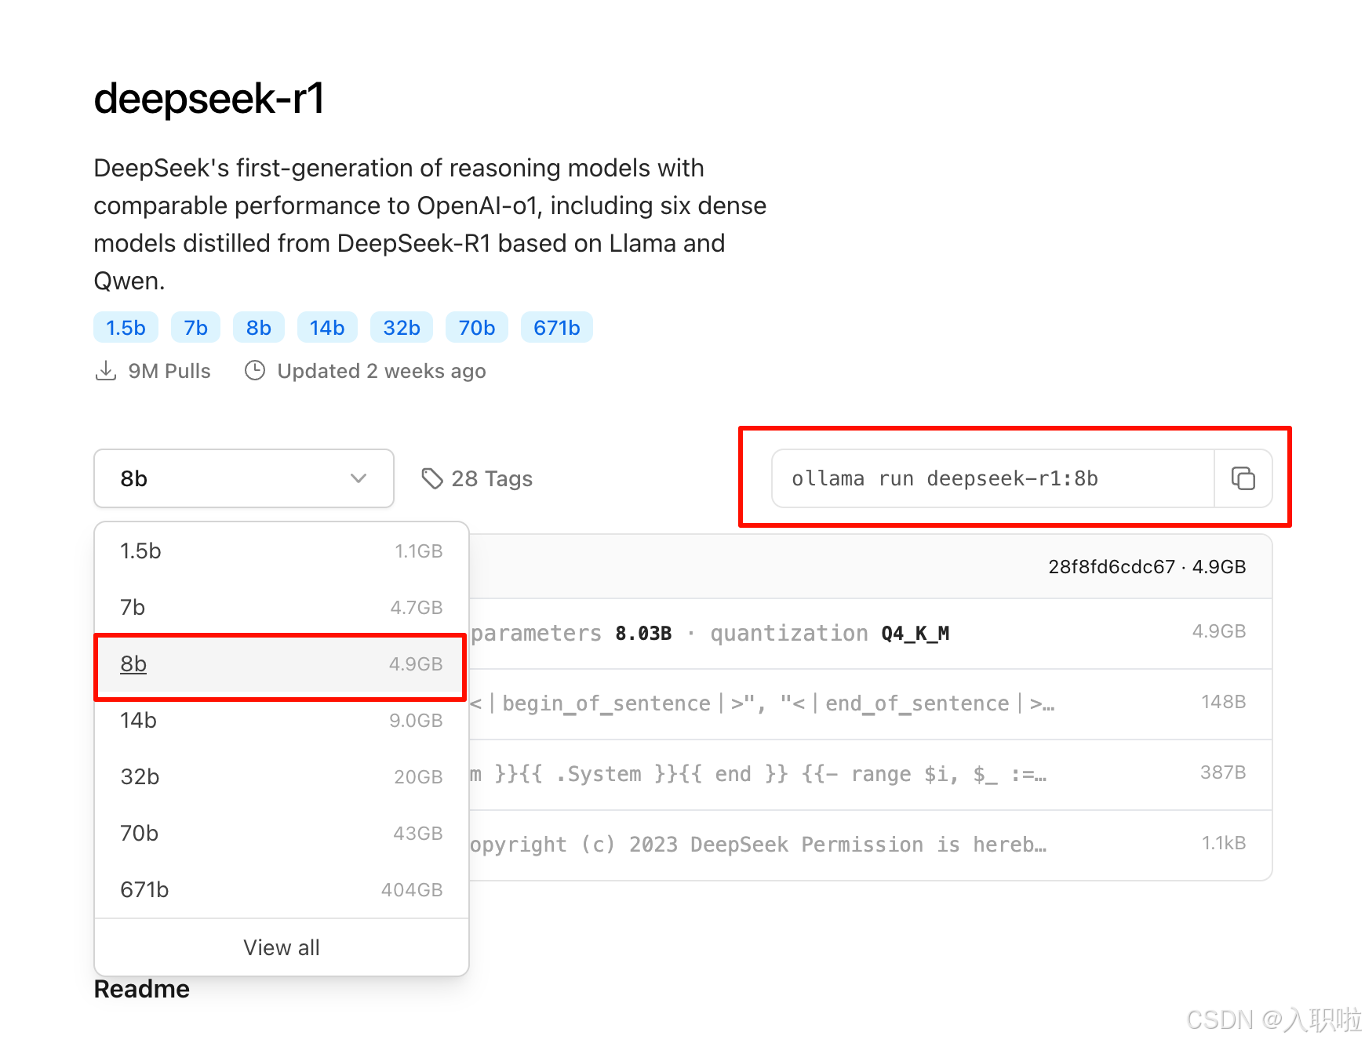This screenshot has width=1365, height=1043.
Task: Open the template row with .System
Action: tap(871, 775)
